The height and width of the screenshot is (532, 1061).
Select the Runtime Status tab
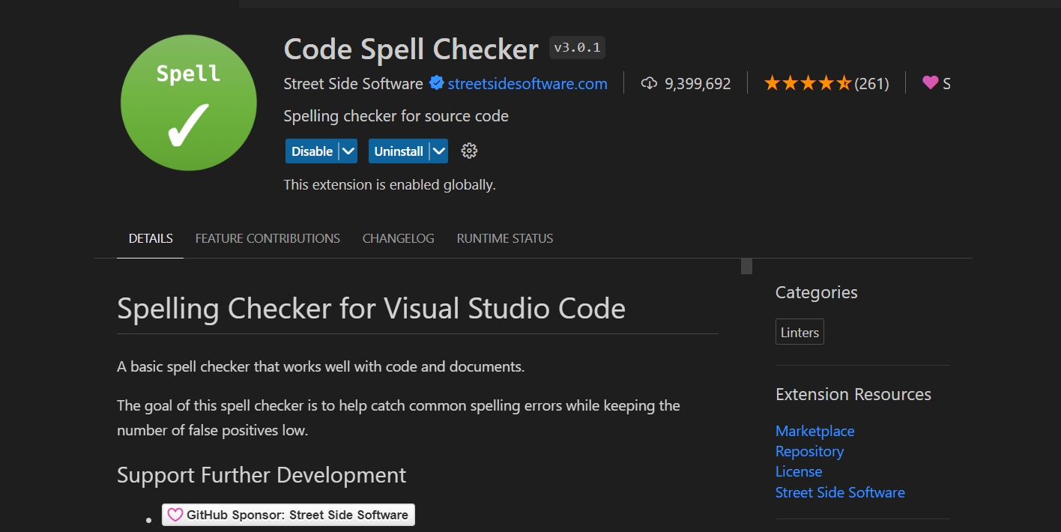coord(505,238)
